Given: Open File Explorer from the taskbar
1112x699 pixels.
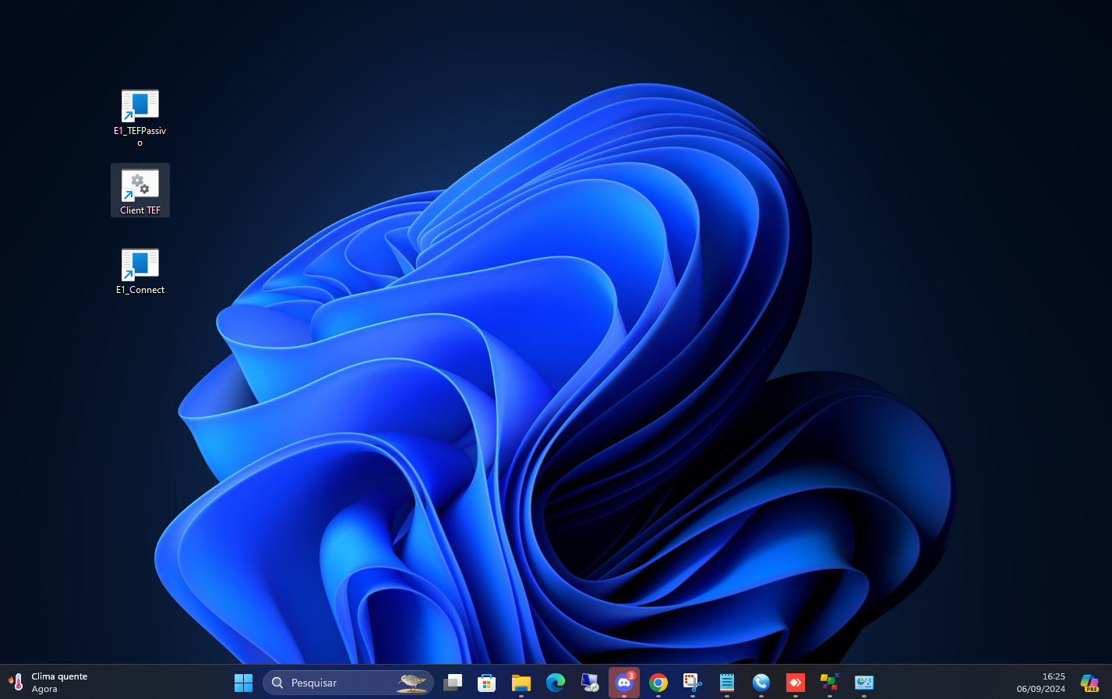Looking at the screenshot, I should point(521,683).
